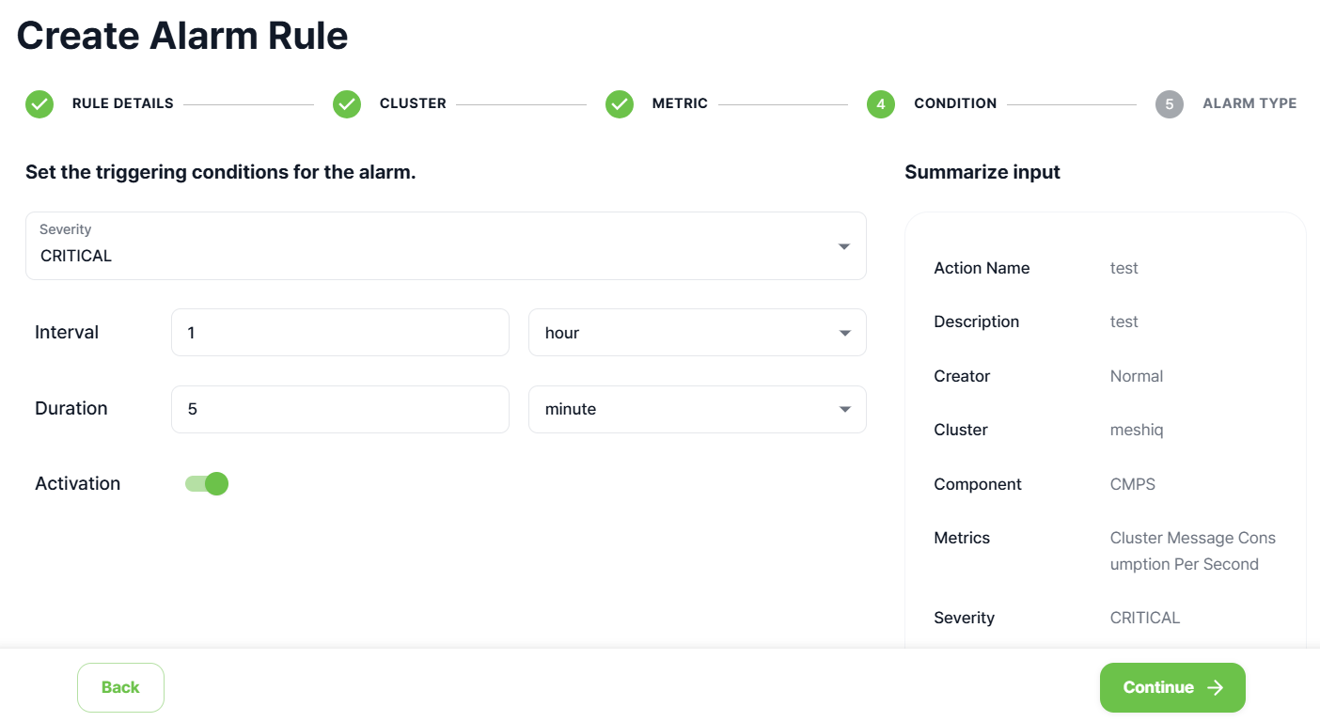Click the arrow icon on Continue button
Viewport: 1320px width, 722px height.
(x=1216, y=688)
